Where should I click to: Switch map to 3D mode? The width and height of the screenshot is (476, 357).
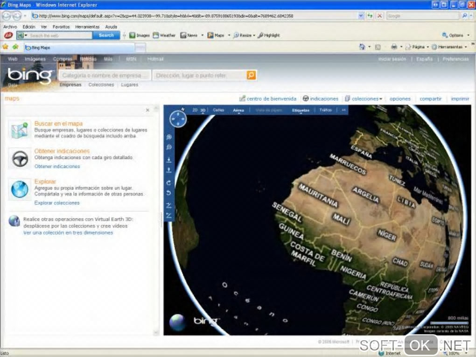(203, 110)
